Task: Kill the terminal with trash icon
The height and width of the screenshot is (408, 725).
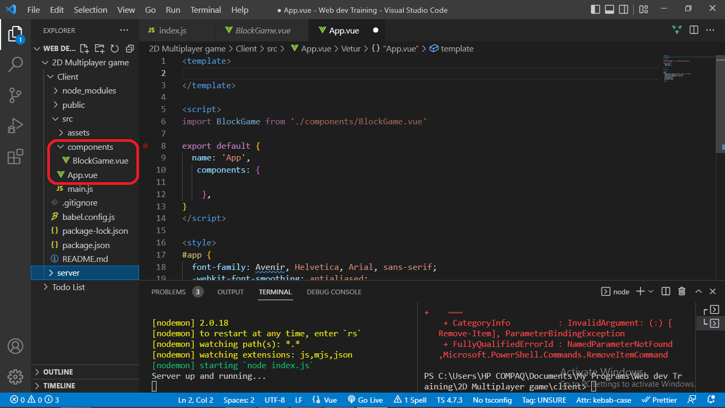Action: point(682,291)
